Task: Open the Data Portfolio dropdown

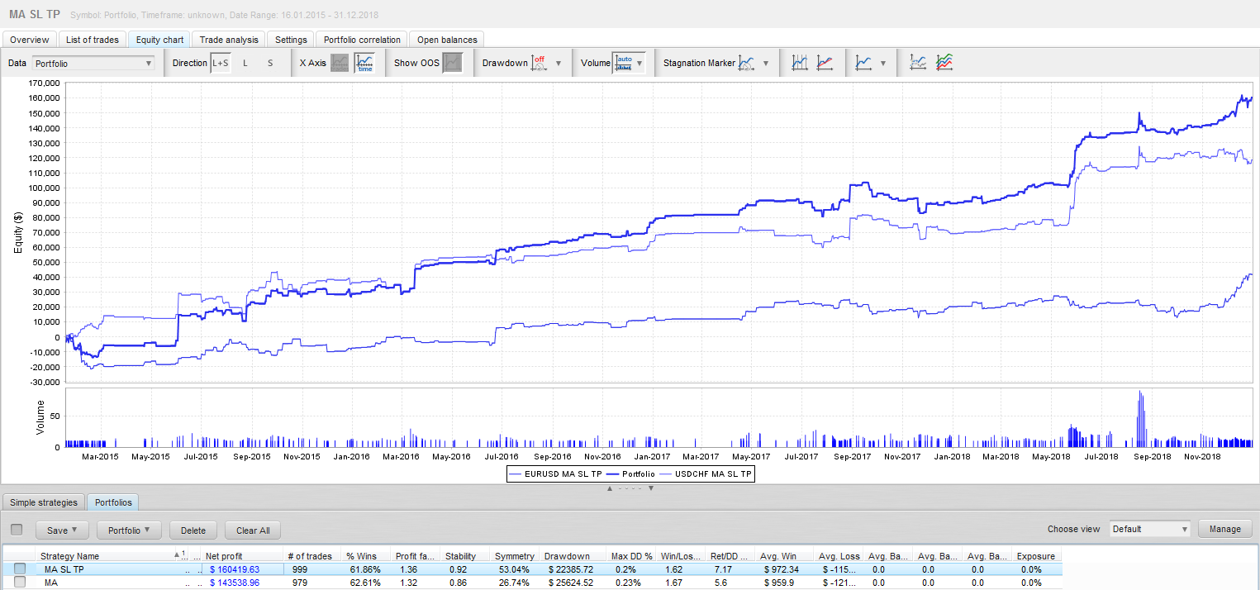Action: pos(93,63)
